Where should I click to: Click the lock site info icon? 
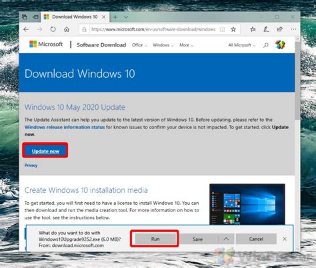[84, 29]
